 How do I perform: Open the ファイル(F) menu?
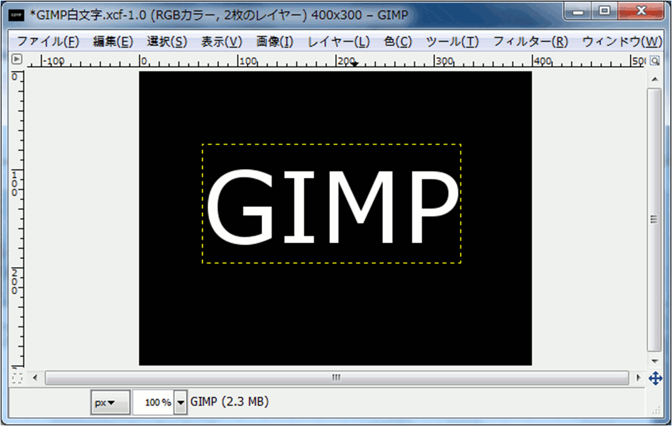(x=48, y=42)
